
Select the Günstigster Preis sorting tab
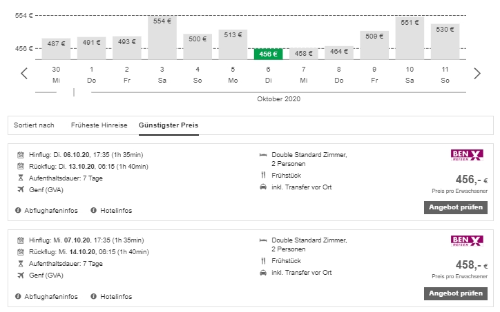pyautogui.click(x=169, y=125)
